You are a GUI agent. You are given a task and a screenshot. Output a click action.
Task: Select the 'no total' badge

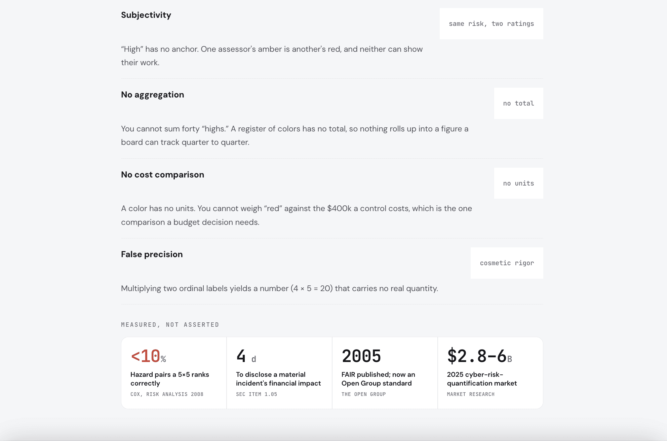tap(518, 104)
